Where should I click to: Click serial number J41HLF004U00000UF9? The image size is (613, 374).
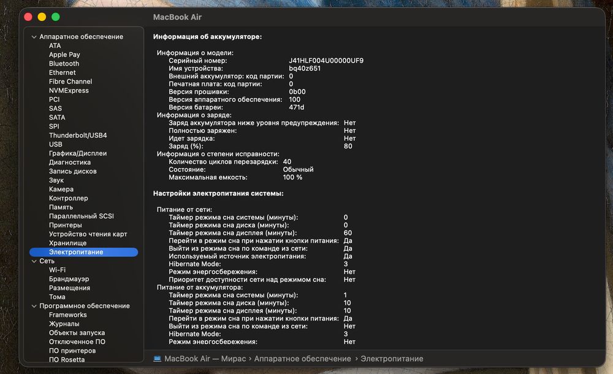pos(326,61)
